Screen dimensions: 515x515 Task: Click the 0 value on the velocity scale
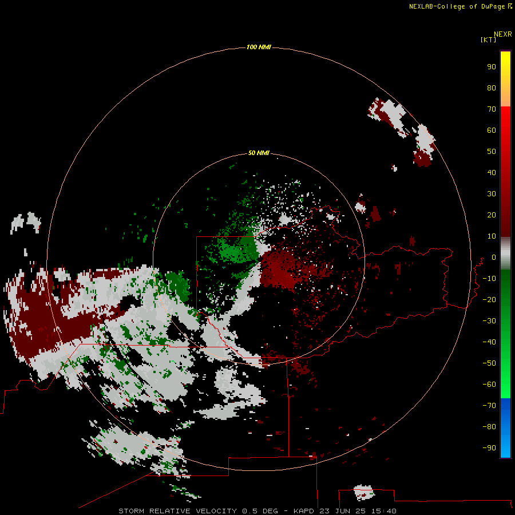click(x=494, y=257)
